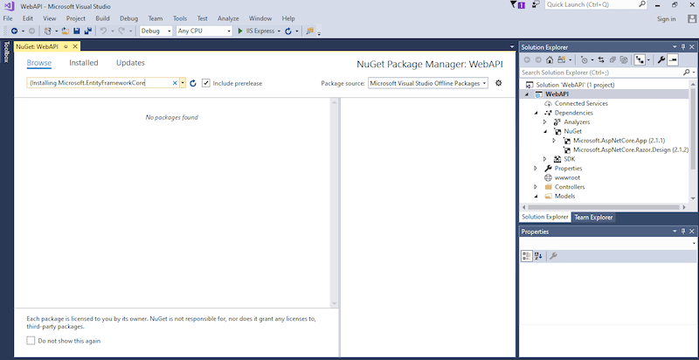Viewport: 699px width, 360px height.
Task: Expand the Analyzers tree node
Action: pyautogui.click(x=544, y=122)
